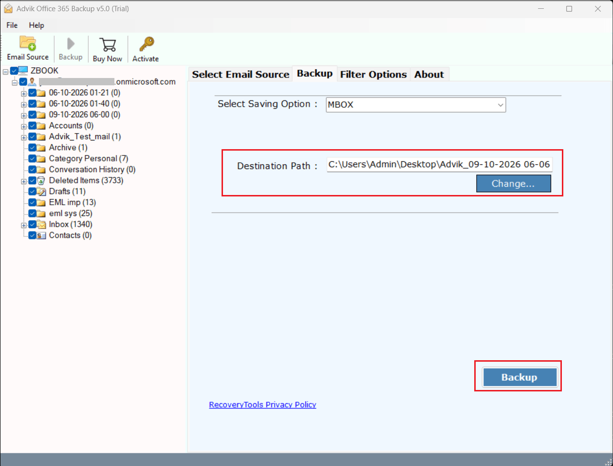Click the Change... destination button
This screenshot has height=466, width=613.
513,184
